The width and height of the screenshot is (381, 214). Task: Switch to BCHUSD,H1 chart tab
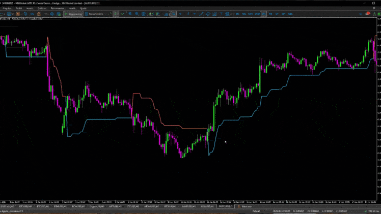click(78, 206)
